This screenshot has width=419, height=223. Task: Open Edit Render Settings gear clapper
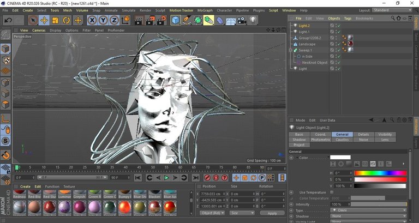coord(161,20)
